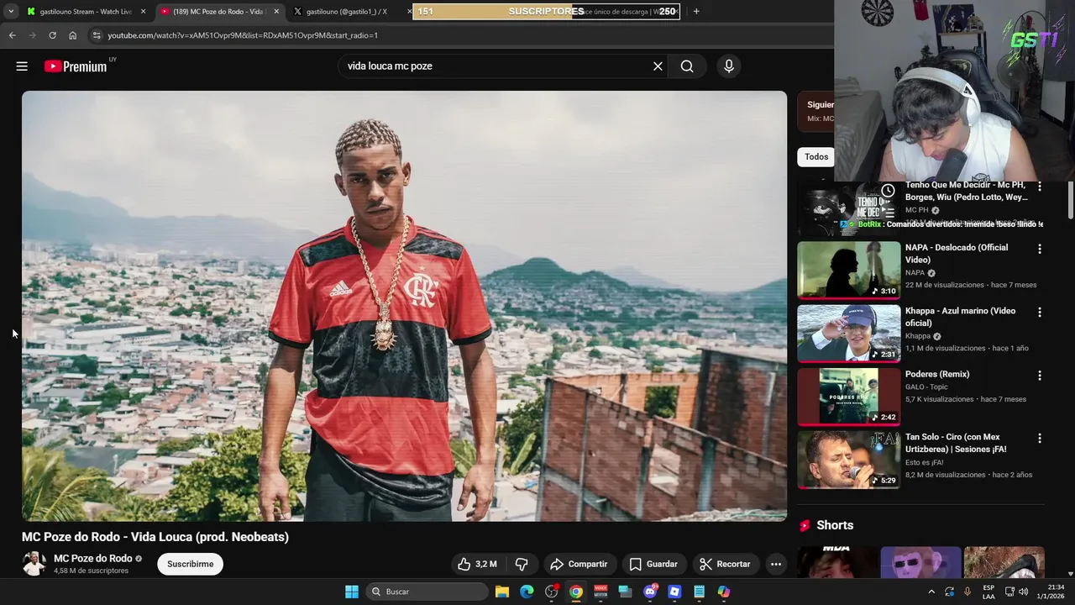Play the Poderes Remix thumbnail
Image resolution: width=1075 pixels, height=605 pixels.
click(x=848, y=396)
